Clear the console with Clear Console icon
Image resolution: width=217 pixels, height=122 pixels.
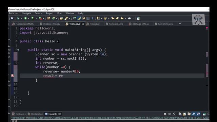180,114
